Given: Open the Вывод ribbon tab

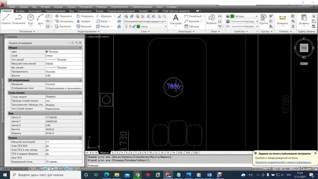Looking at the screenshot, I should tap(99, 11).
